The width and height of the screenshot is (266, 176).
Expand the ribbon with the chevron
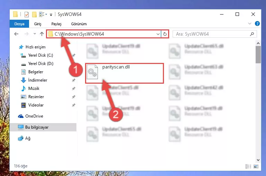249,24
